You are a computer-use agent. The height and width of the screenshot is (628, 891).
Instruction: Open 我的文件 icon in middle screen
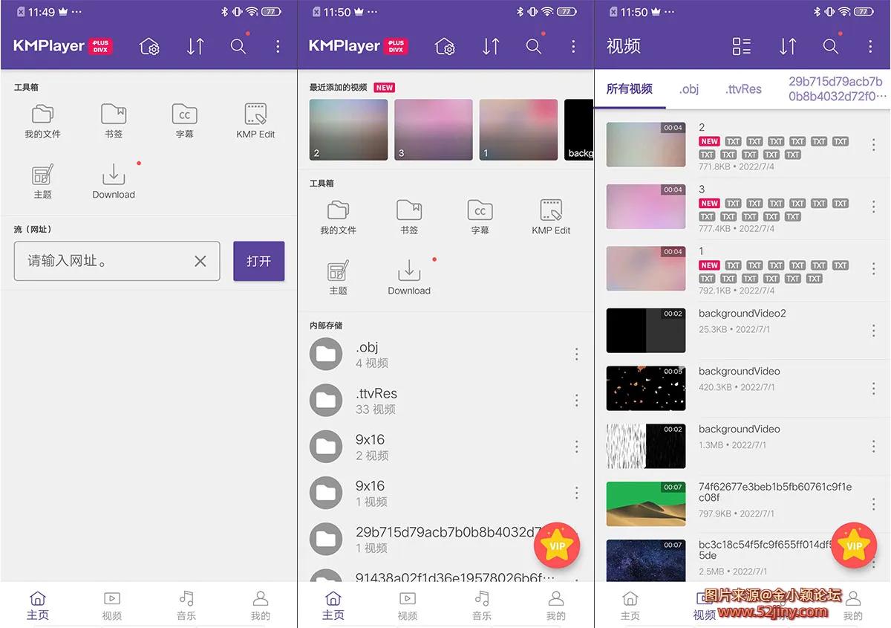click(x=338, y=216)
